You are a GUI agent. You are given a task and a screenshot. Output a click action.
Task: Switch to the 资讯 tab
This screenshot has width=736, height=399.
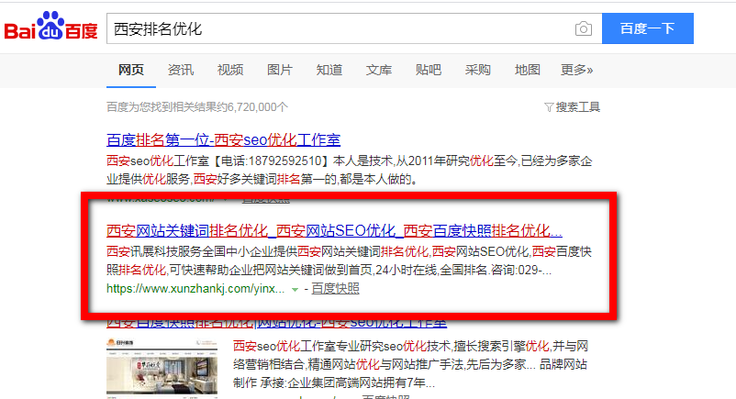pos(181,70)
